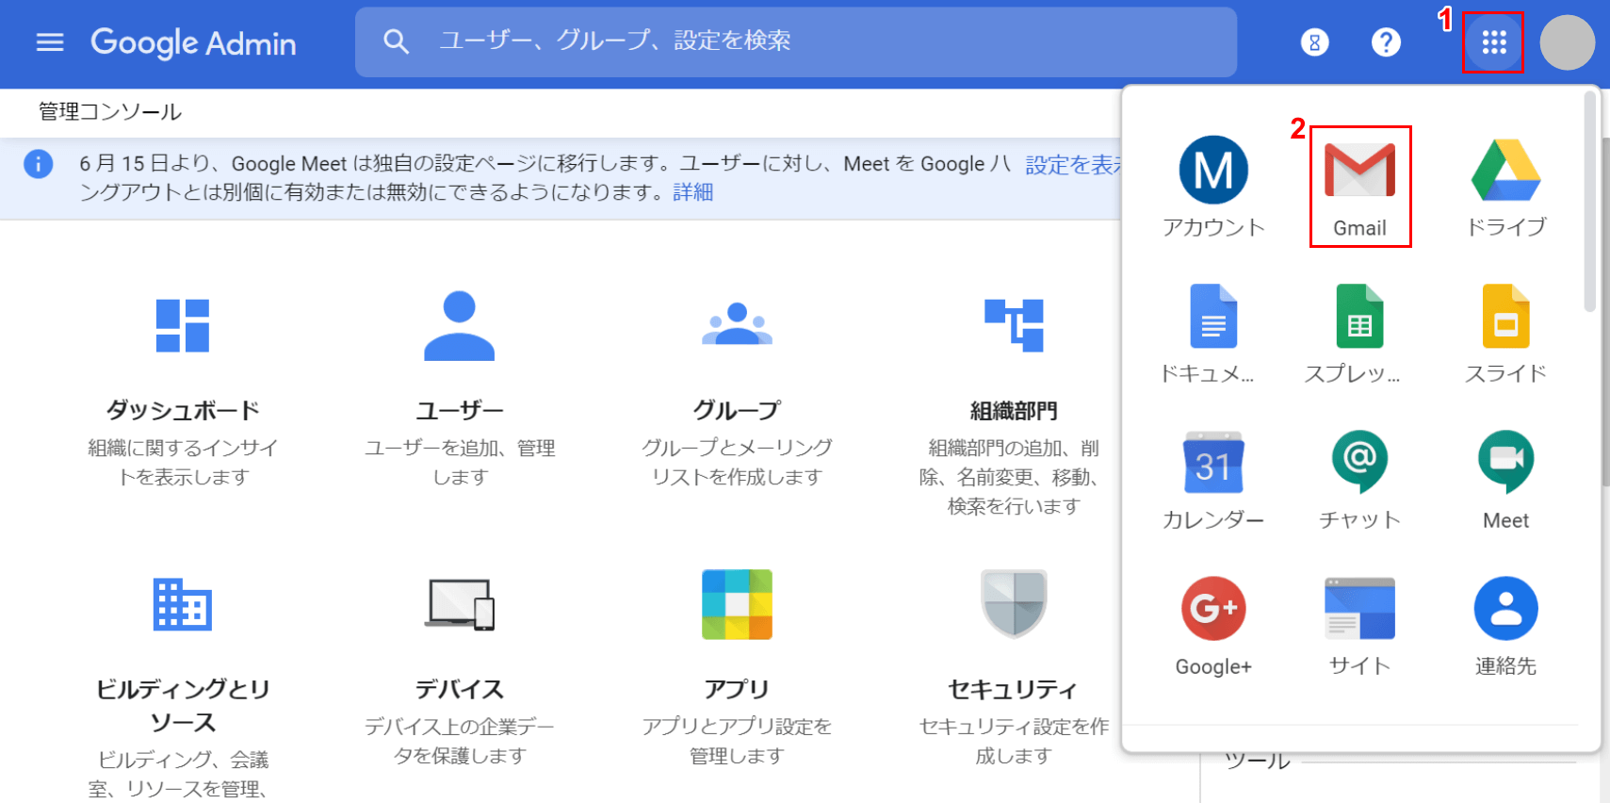Open the tasks hourglass icon

pyautogui.click(x=1314, y=42)
